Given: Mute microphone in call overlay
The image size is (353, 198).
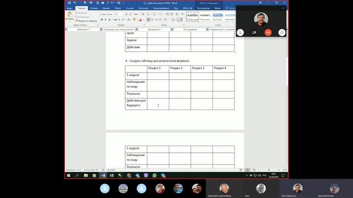Looking at the screenshot, I should tap(240, 32).
